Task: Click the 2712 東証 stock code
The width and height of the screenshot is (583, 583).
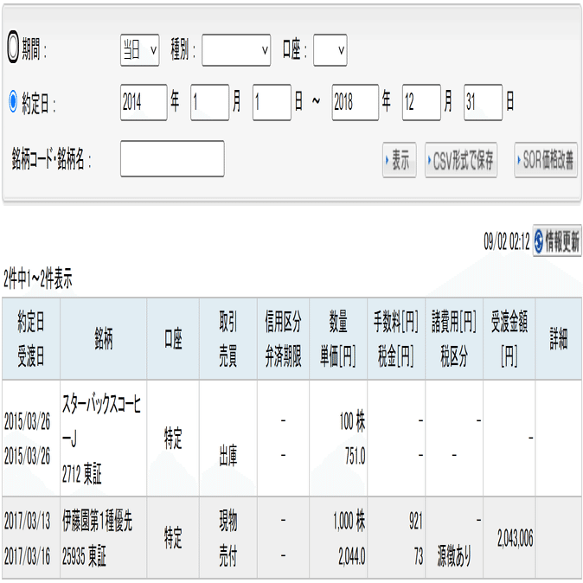Action: [x=82, y=473]
